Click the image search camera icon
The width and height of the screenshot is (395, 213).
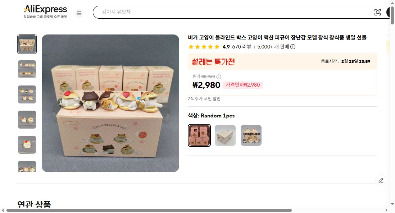tap(378, 12)
